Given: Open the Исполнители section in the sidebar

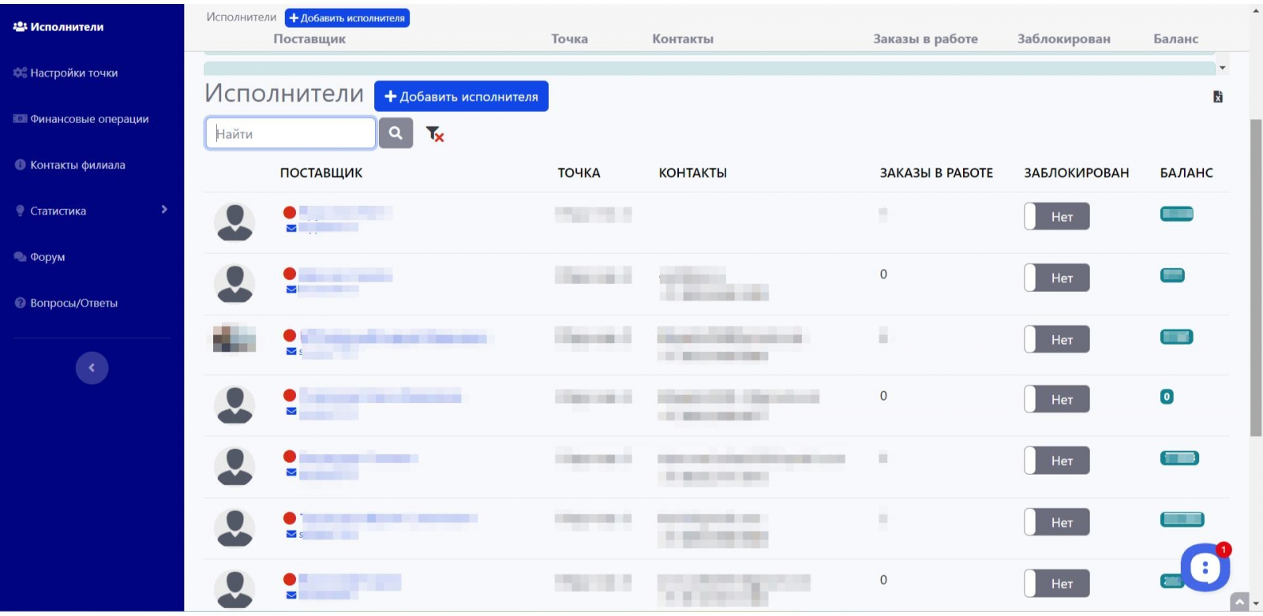Looking at the screenshot, I should (x=58, y=27).
